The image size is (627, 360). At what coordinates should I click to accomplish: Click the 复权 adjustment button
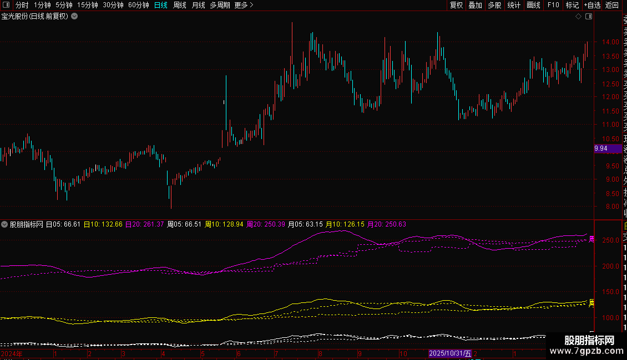[x=456, y=5]
